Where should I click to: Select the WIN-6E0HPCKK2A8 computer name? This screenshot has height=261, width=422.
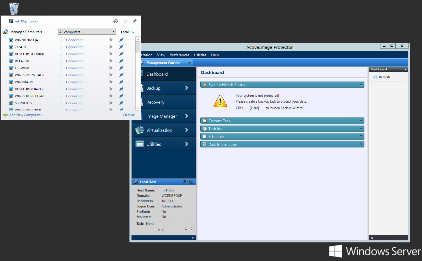click(30, 96)
